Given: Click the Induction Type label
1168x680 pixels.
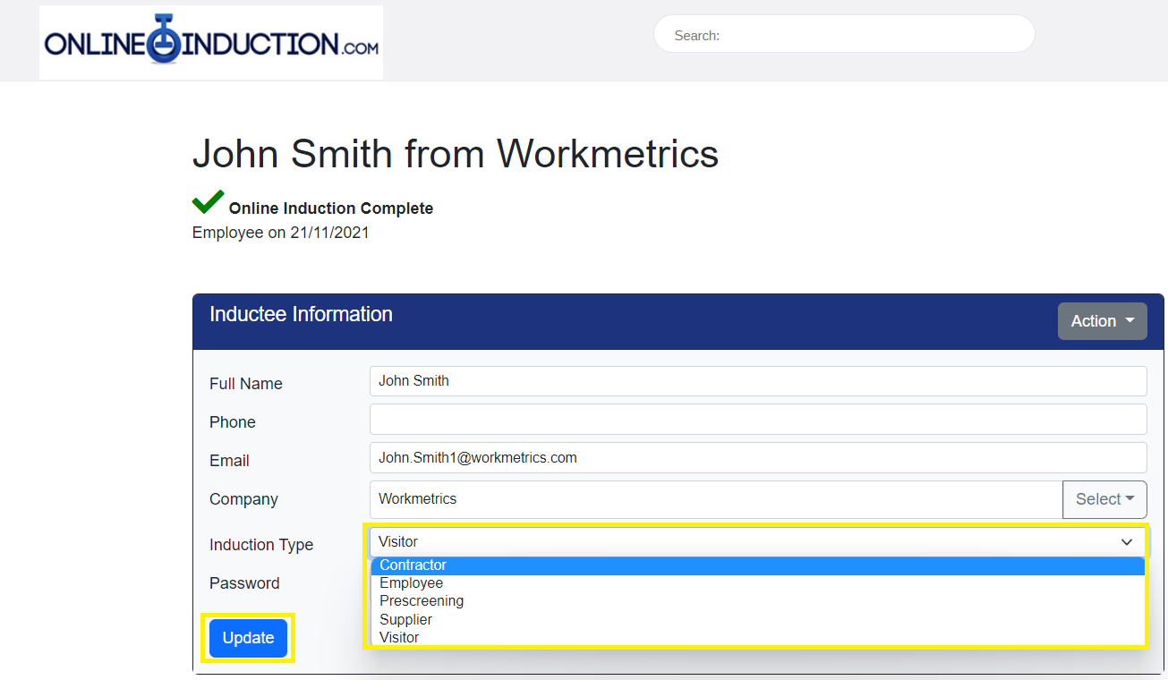Looking at the screenshot, I should point(261,545).
